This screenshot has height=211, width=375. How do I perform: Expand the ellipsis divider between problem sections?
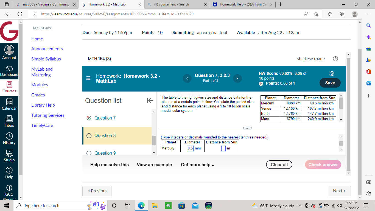[247, 128]
